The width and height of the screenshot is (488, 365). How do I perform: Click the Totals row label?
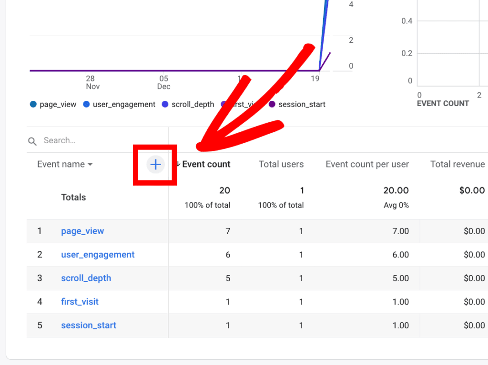click(73, 197)
